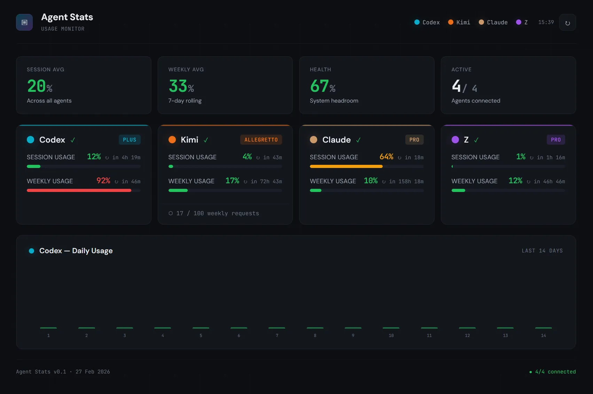This screenshot has height=394, width=593.
Task: Click Claude's status dot on its card
Action: [x=313, y=139]
